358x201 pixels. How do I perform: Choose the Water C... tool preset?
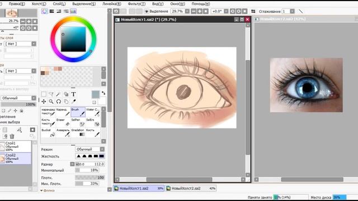click(x=93, y=112)
